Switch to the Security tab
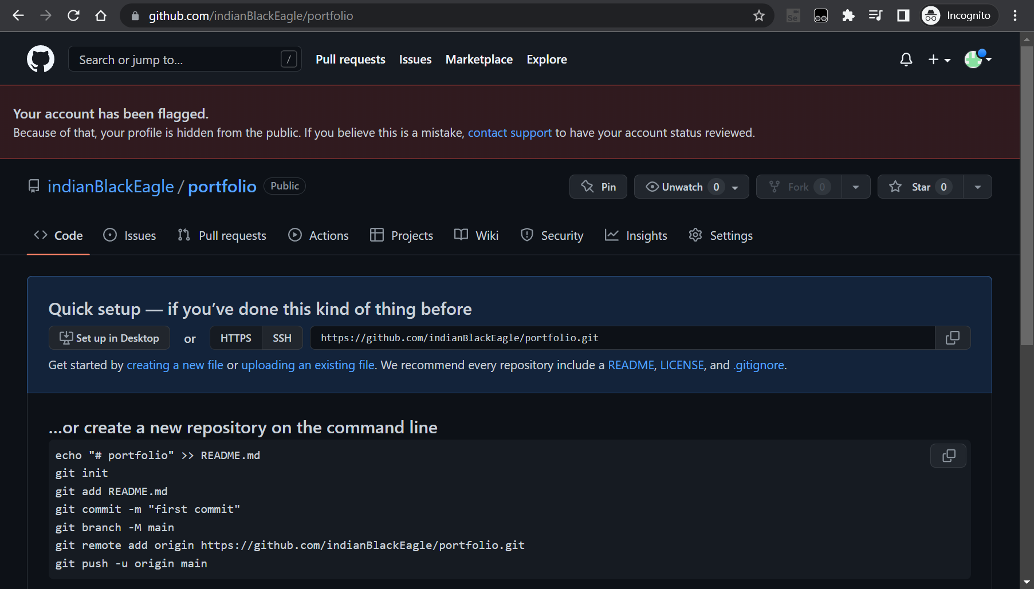Screen dimensions: 1034x589 [x=552, y=235]
